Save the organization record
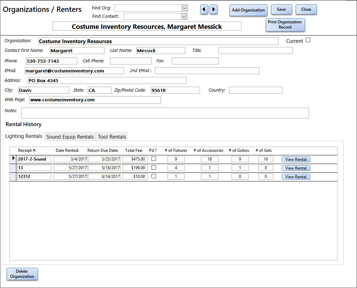 281,10
